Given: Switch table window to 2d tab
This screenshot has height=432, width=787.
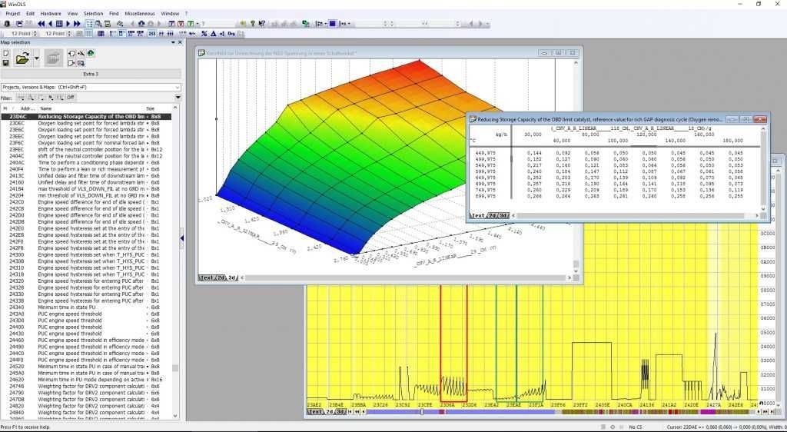Looking at the screenshot, I should pyautogui.click(x=493, y=215).
